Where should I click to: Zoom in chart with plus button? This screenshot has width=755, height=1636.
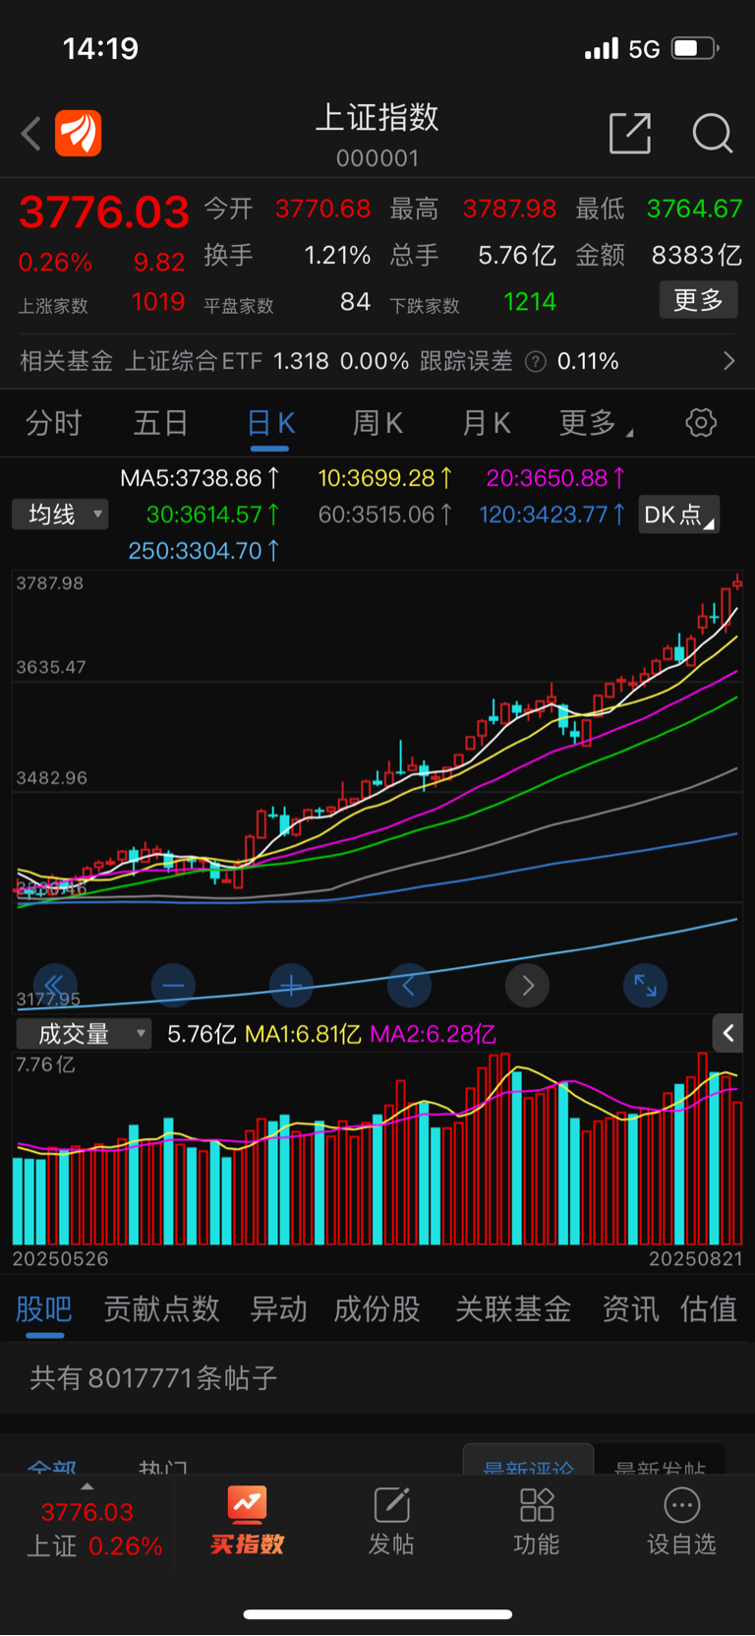[x=291, y=985]
